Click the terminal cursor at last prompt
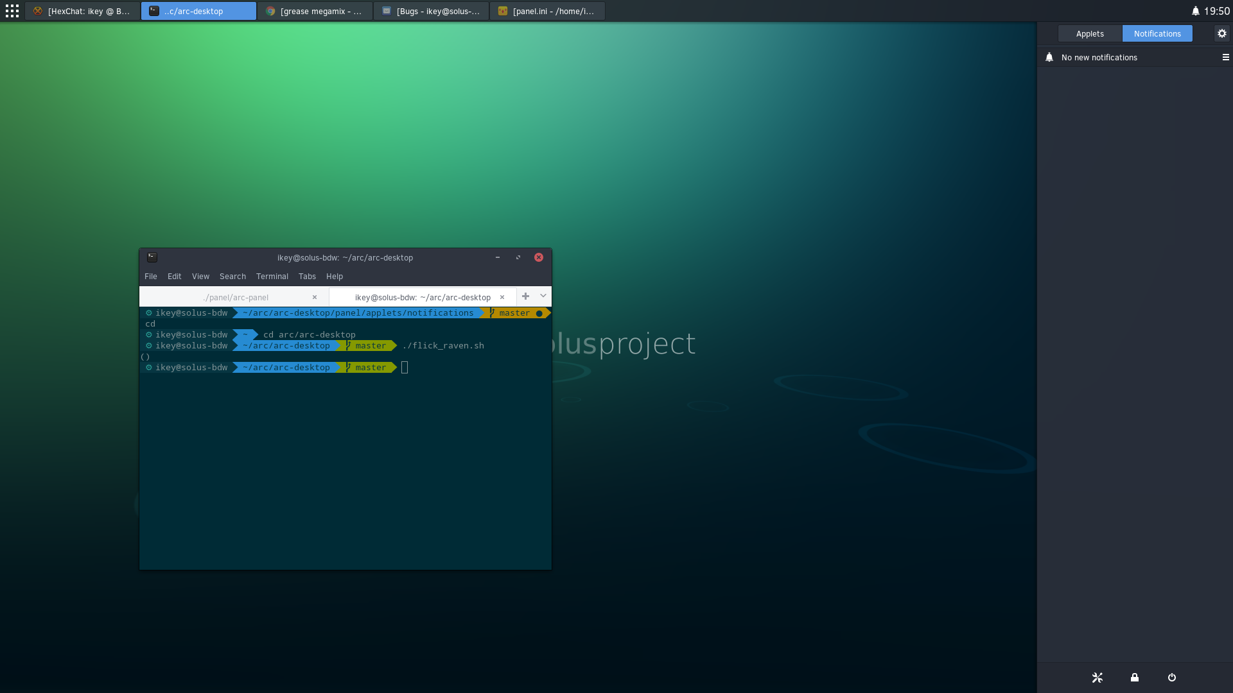1233x693 pixels. point(405,368)
